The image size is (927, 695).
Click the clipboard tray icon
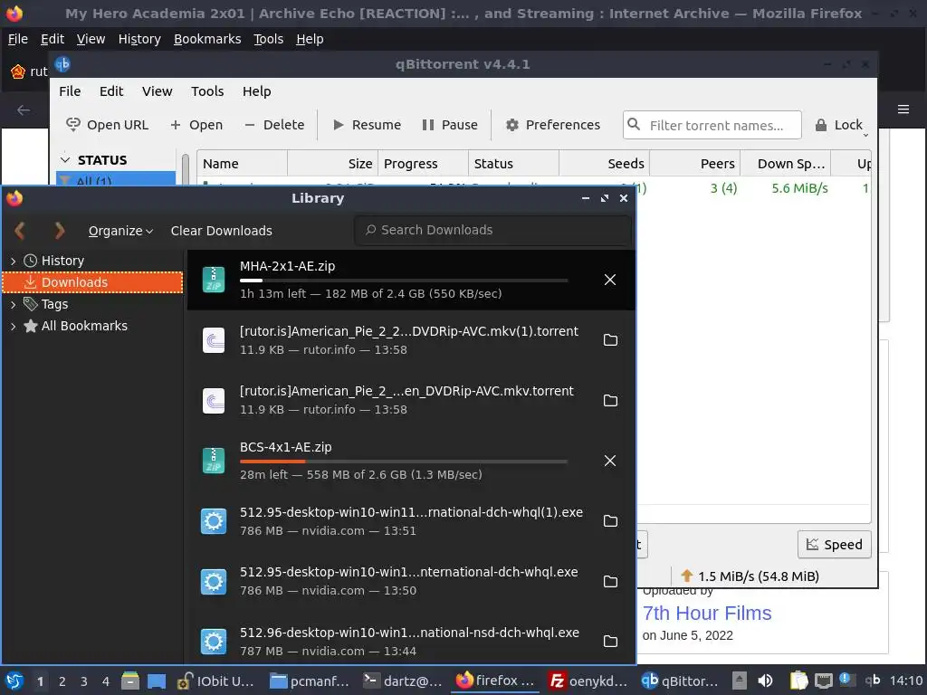point(798,681)
